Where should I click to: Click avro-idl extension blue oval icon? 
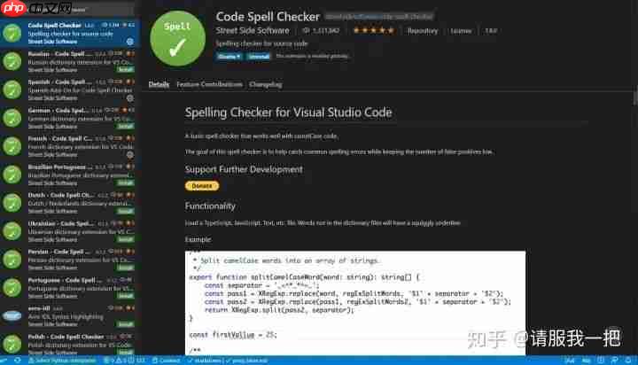coord(12,315)
